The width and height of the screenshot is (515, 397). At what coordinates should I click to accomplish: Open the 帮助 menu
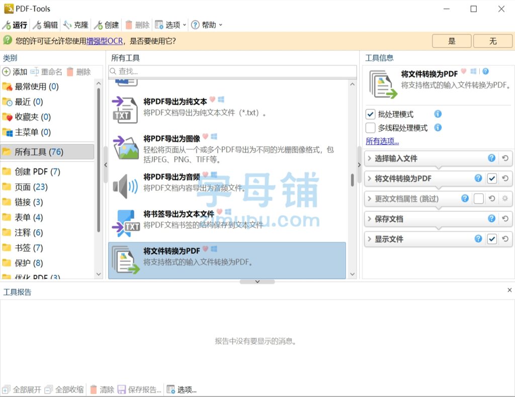[207, 25]
